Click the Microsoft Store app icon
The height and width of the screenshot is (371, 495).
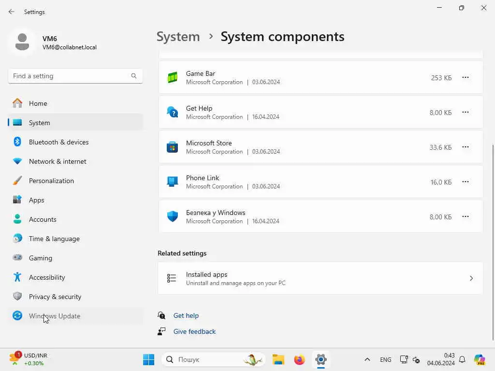click(x=173, y=147)
